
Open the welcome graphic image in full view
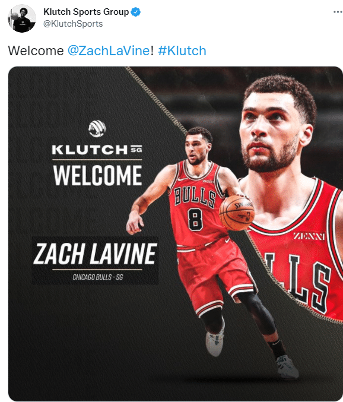point(176,234)
